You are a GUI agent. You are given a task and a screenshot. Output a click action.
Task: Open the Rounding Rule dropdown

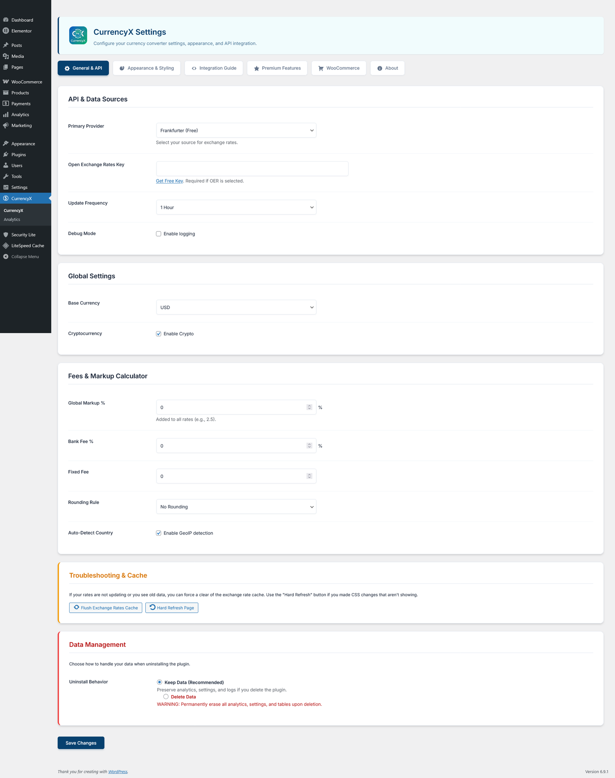236,506
